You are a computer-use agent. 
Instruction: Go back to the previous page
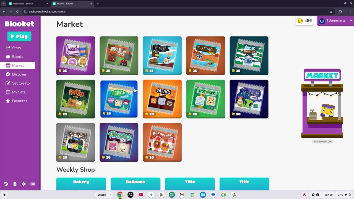(x=4, y=12)
